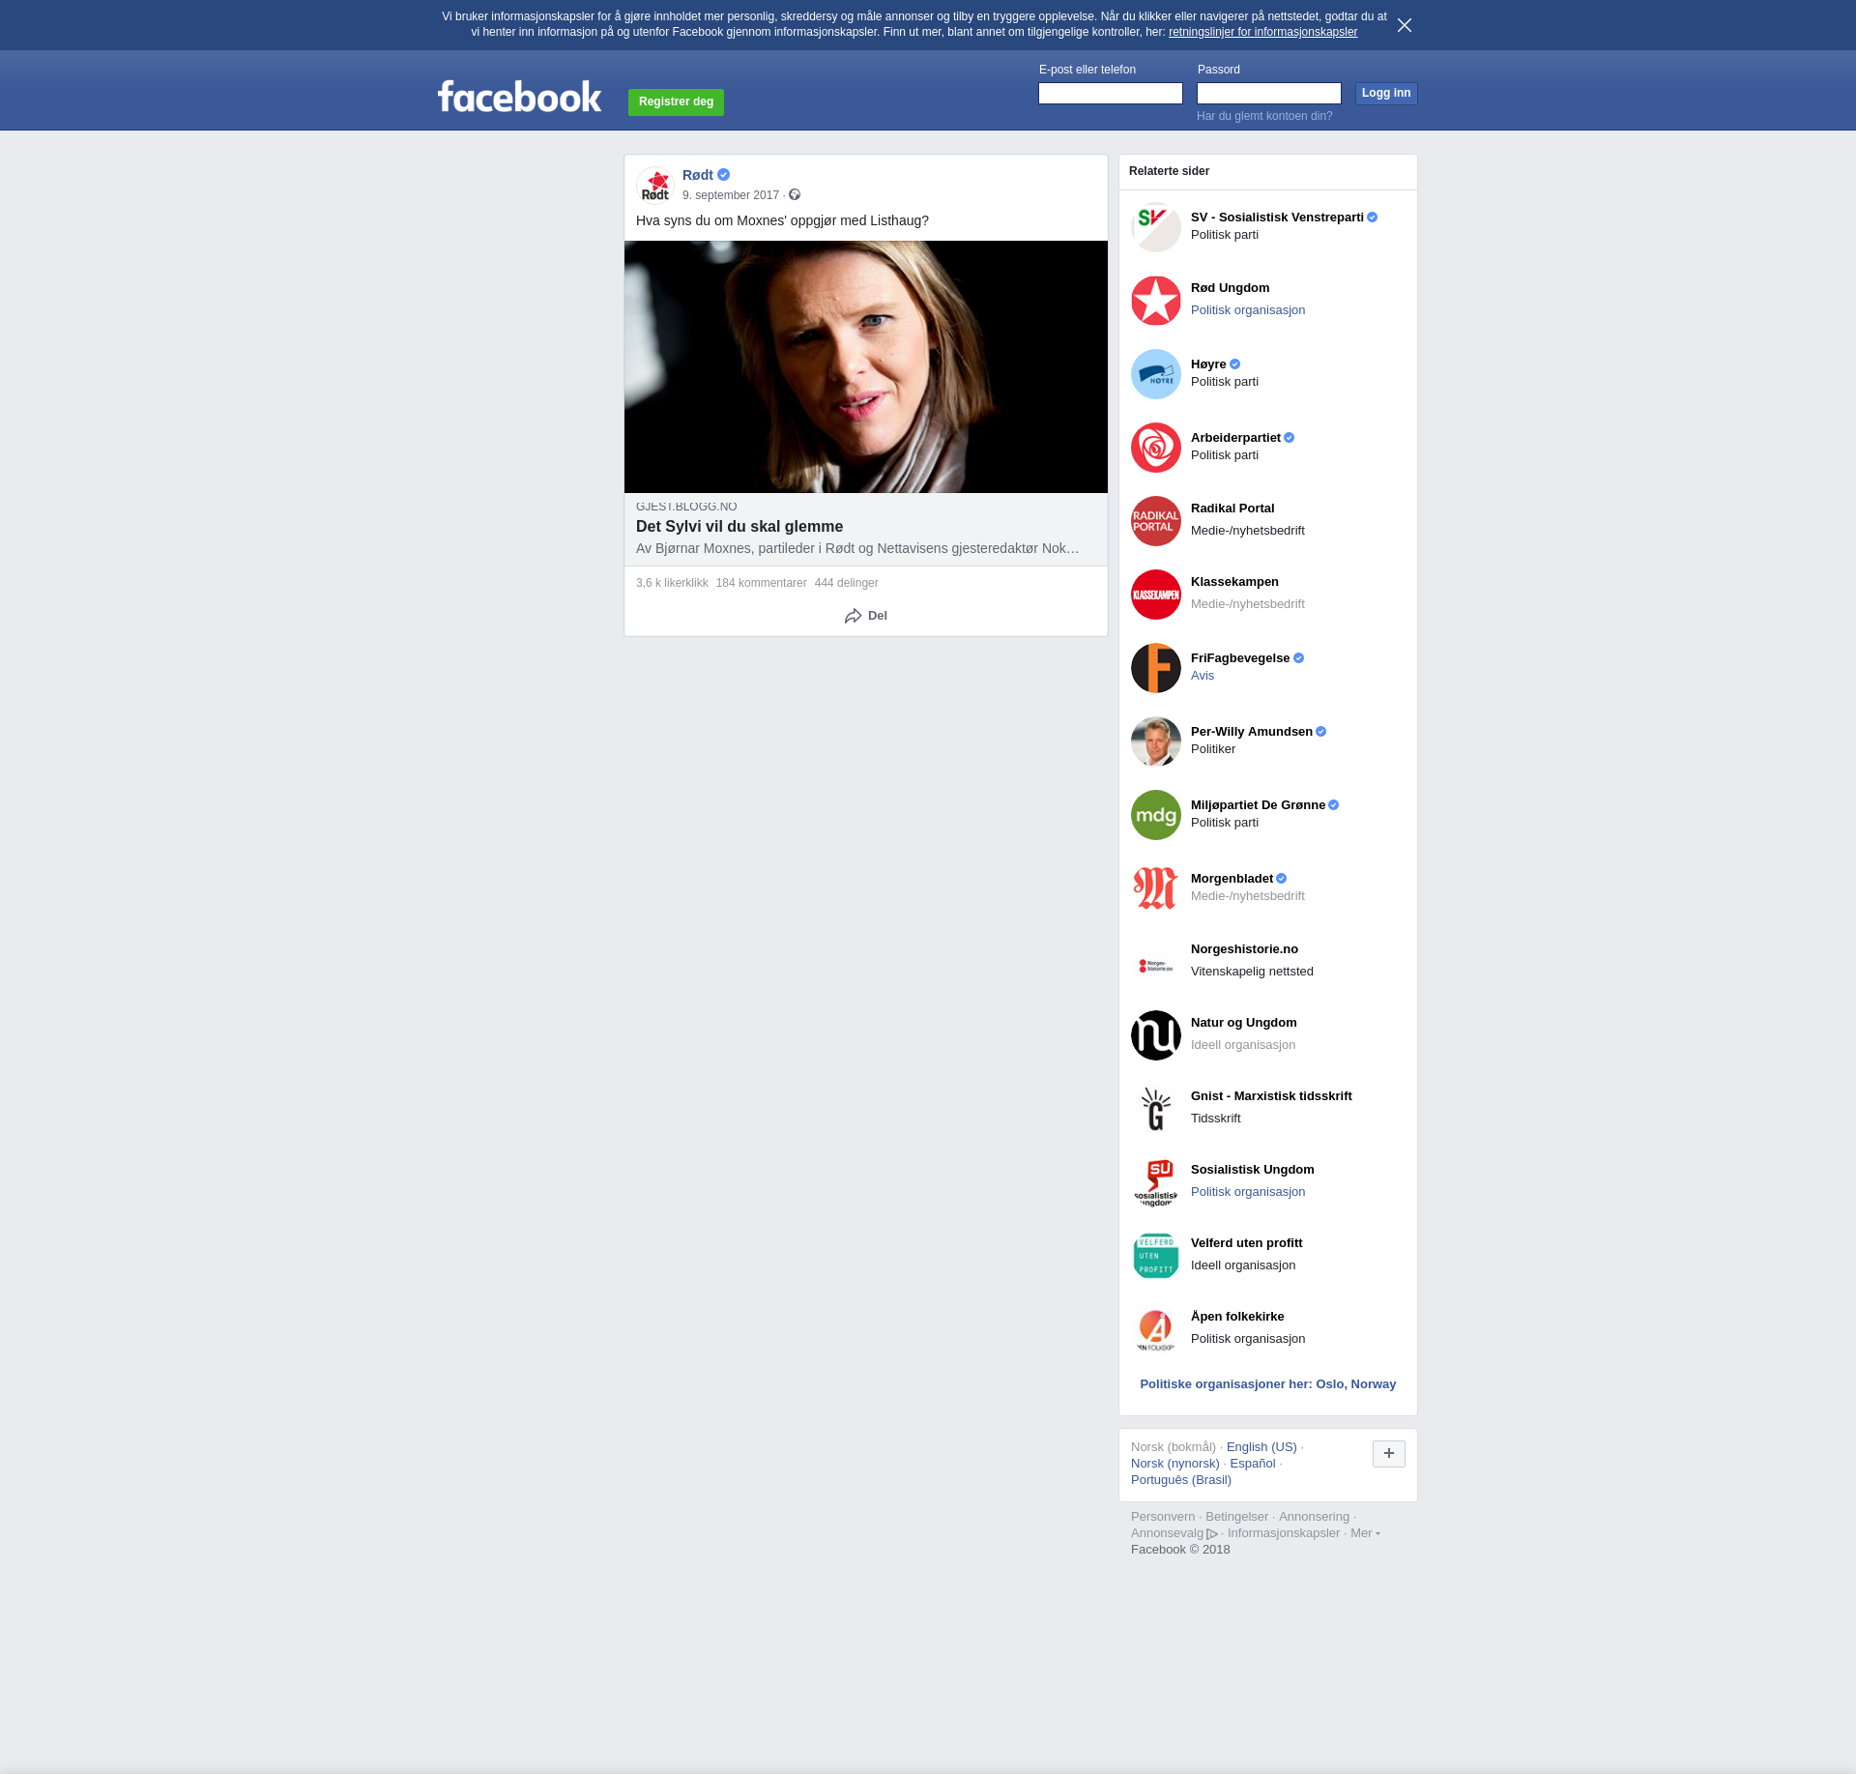1856x1774 pixels.
Task: Open the Høyre page icon
Action: pos(1155,374)
